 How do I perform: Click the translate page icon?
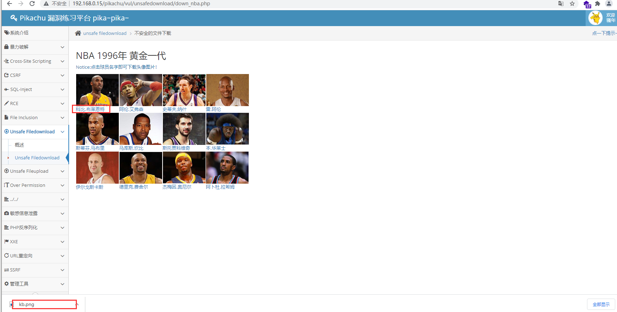pos(561,4)
